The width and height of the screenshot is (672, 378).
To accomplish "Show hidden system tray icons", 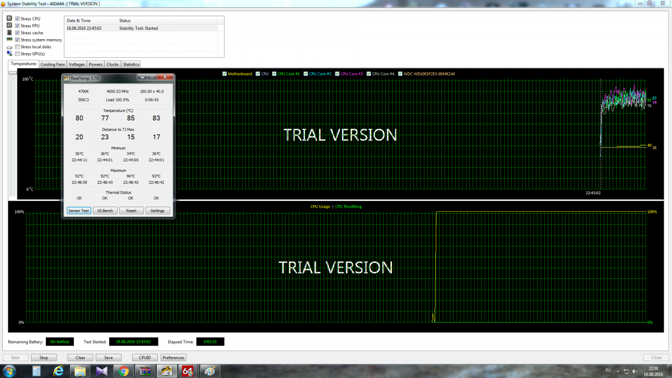I will (x=618, y=371).
